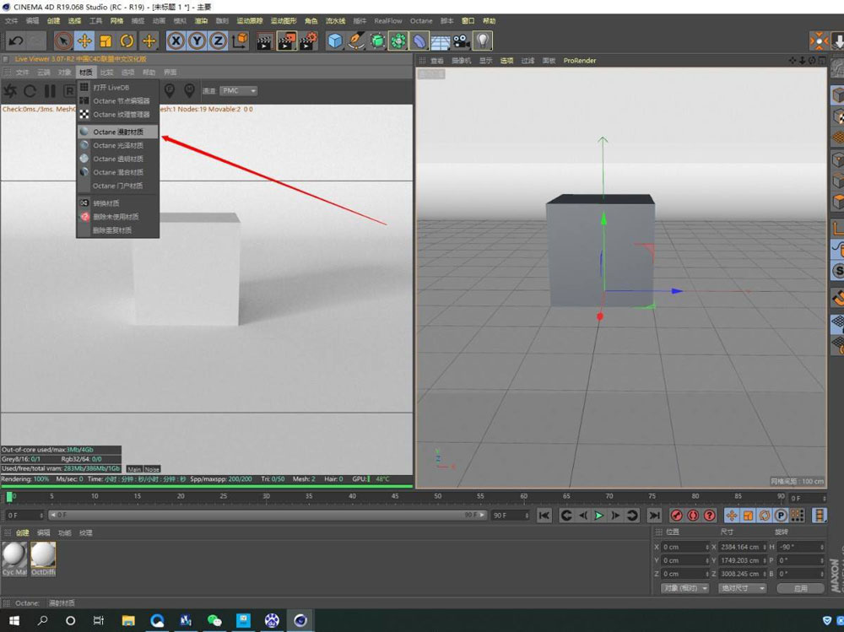Screen dimensions: 844x632
Task: Select the Live Selection tool
Action: pyautogui.click(x=63, y=41)
